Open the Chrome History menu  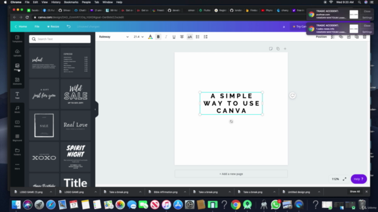56,2
